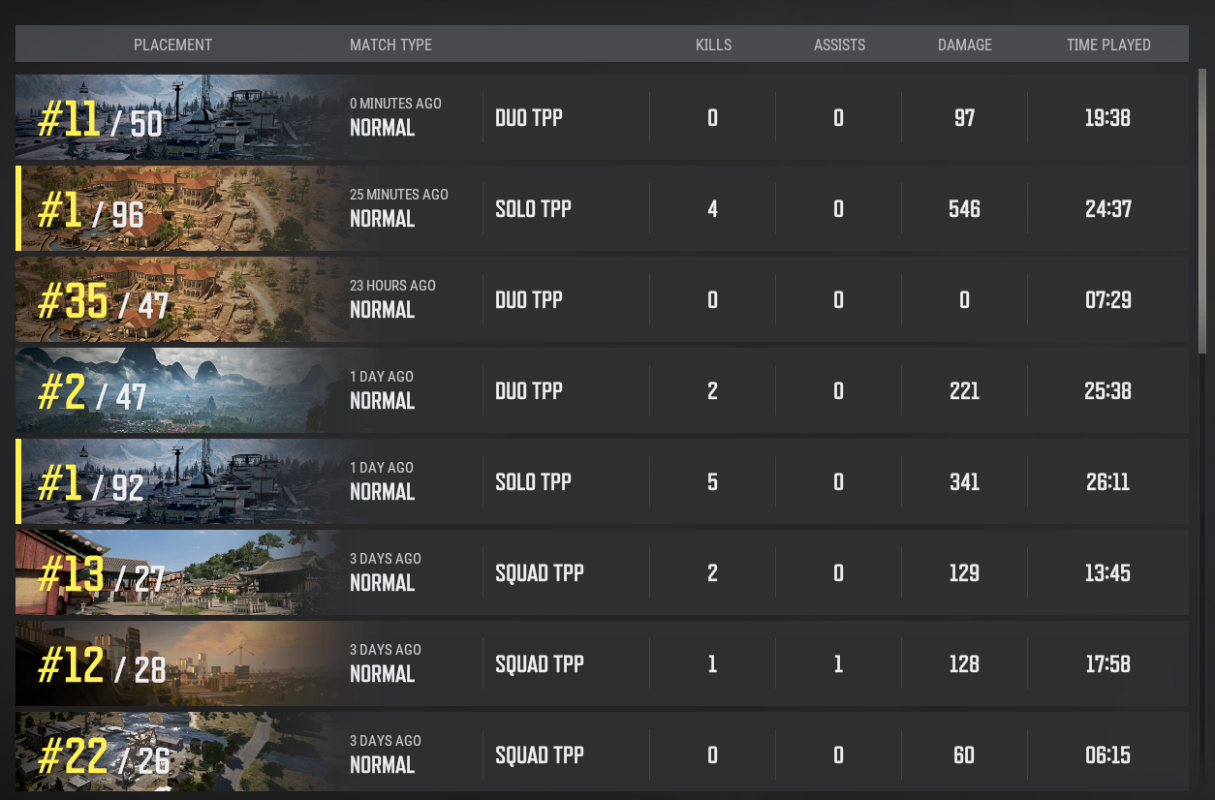Click the PLACEMENT column header

point(172,45)
